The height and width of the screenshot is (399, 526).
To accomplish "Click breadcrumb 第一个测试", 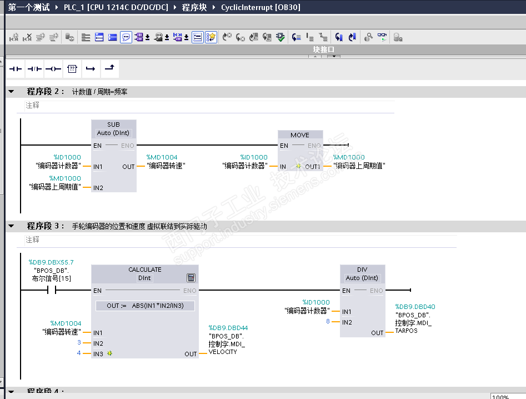I will 28,7.
